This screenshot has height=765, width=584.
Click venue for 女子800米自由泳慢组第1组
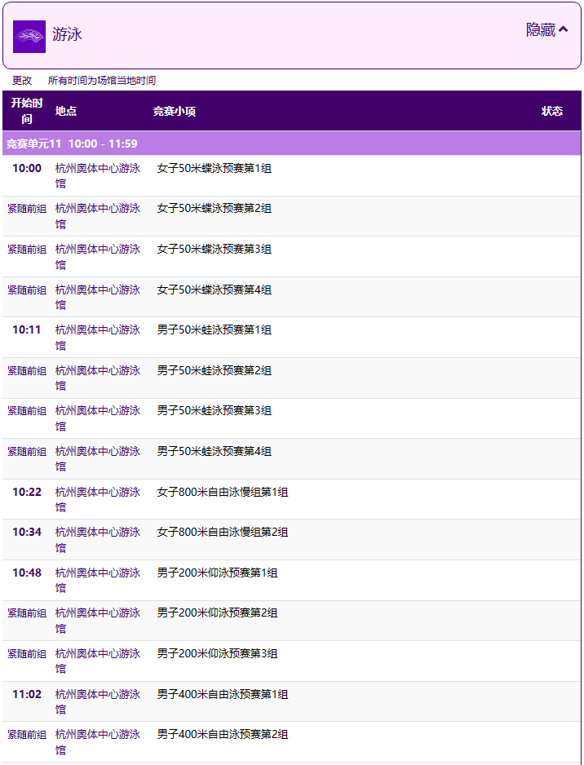pyautogui.click(x=98, y=500)
